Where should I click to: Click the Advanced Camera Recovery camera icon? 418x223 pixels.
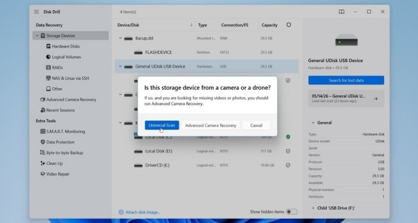pyautogui.click(x=43, y=99)
